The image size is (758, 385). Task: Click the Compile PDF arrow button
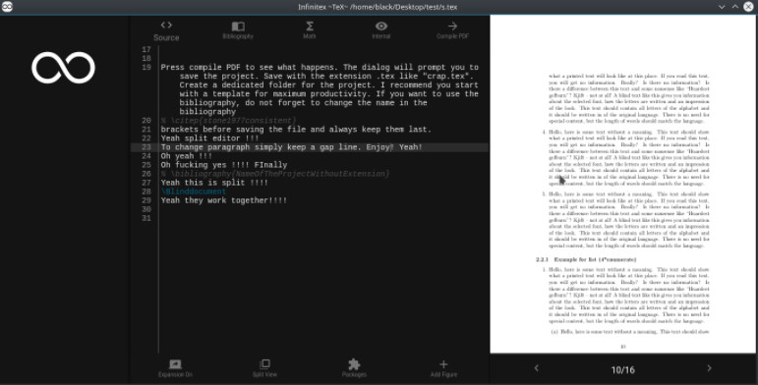click(452, 29)
